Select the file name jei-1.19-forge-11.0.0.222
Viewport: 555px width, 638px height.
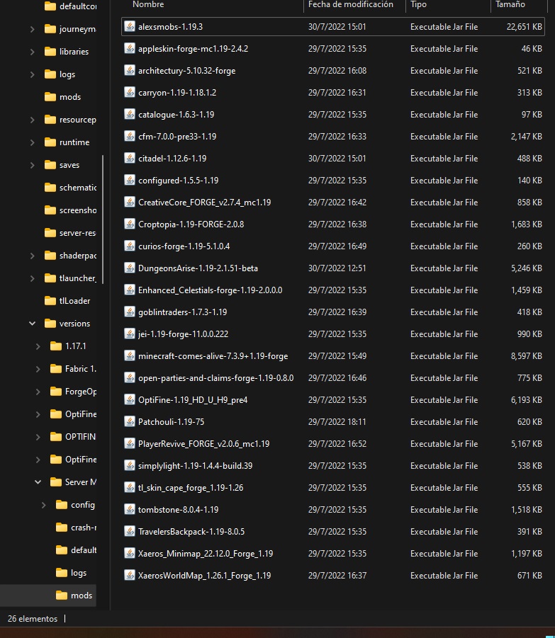[x=184, y=334]
